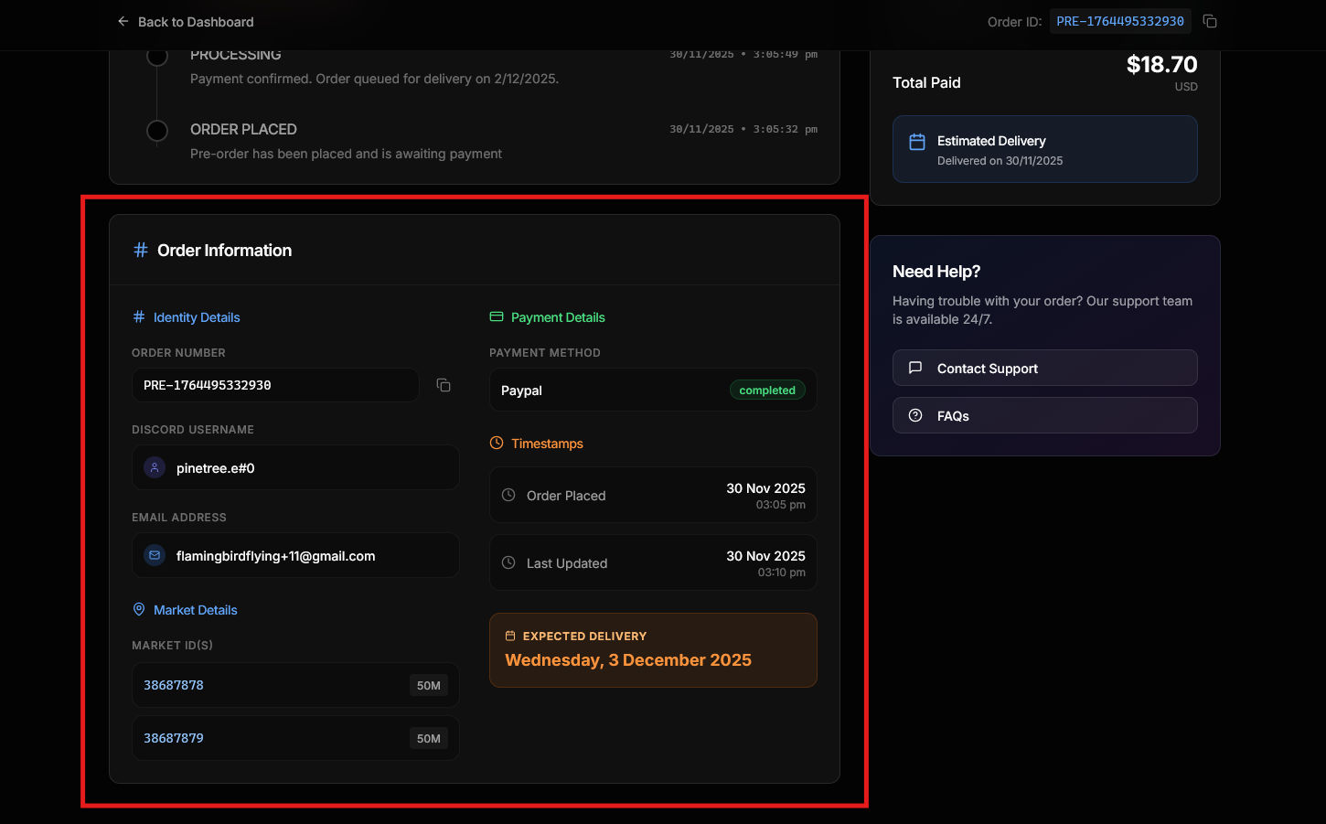Open market ID 38687879
The image size is (1326, 824).
click(174, 738)
